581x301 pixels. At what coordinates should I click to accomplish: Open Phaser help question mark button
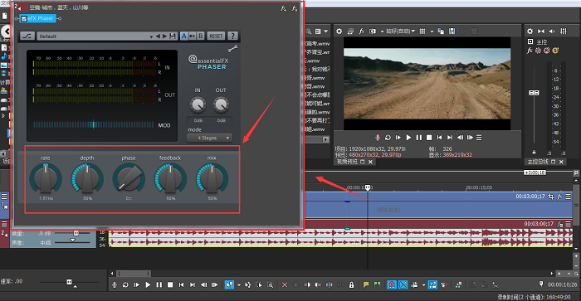pos(232,36)
